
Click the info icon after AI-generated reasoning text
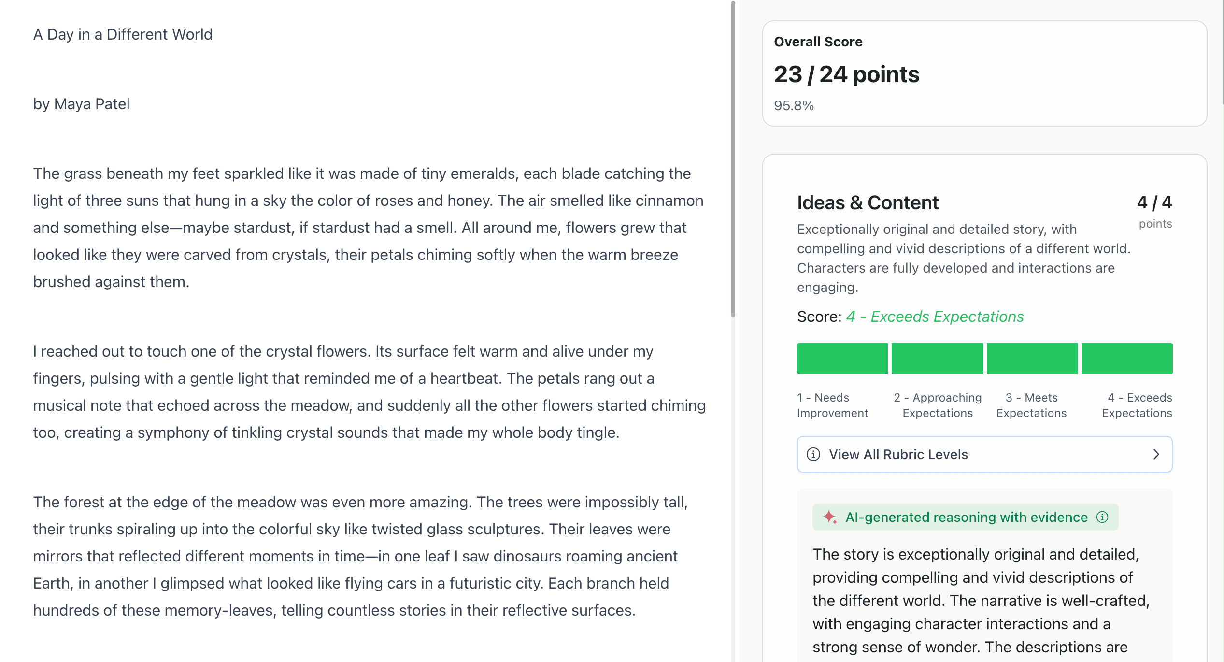tap(1103, 517)
